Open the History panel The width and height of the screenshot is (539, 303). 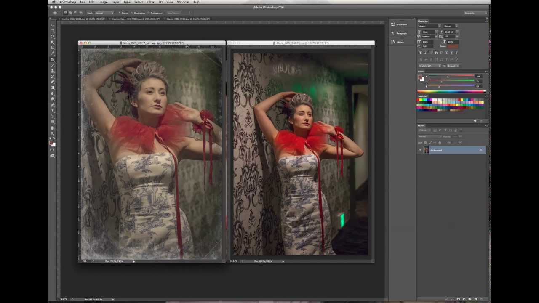tap(400, 42)
